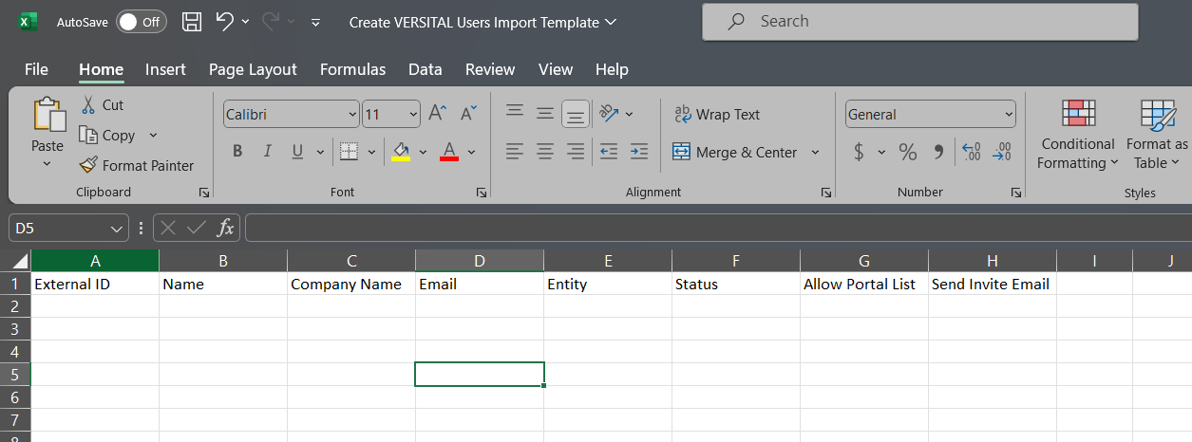This screenshot has width=1192, height=442.
Task: Toggle Bold formatting
Action: (x=237, y=152)
